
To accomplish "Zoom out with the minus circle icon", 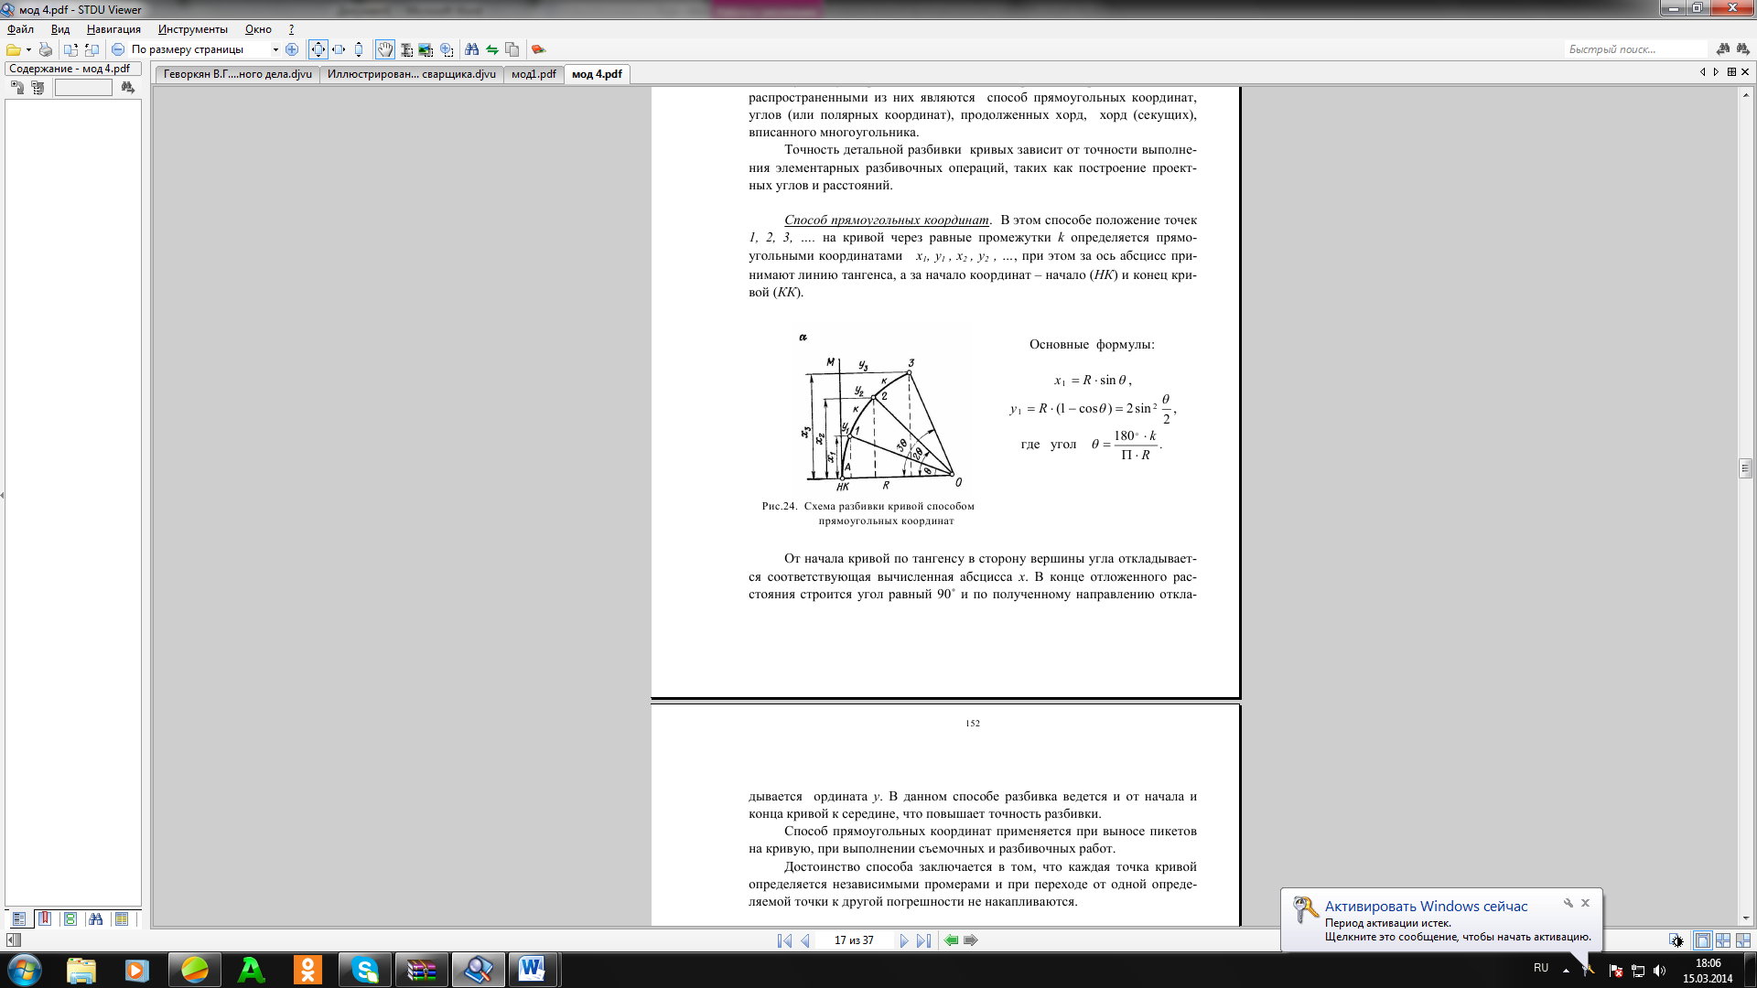I will 118,49.
